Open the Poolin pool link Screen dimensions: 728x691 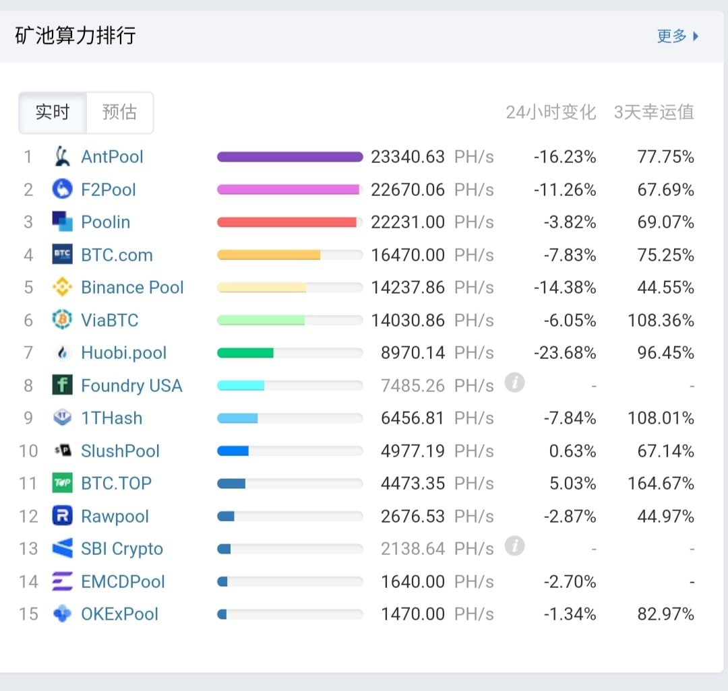(x=106, y=222)
